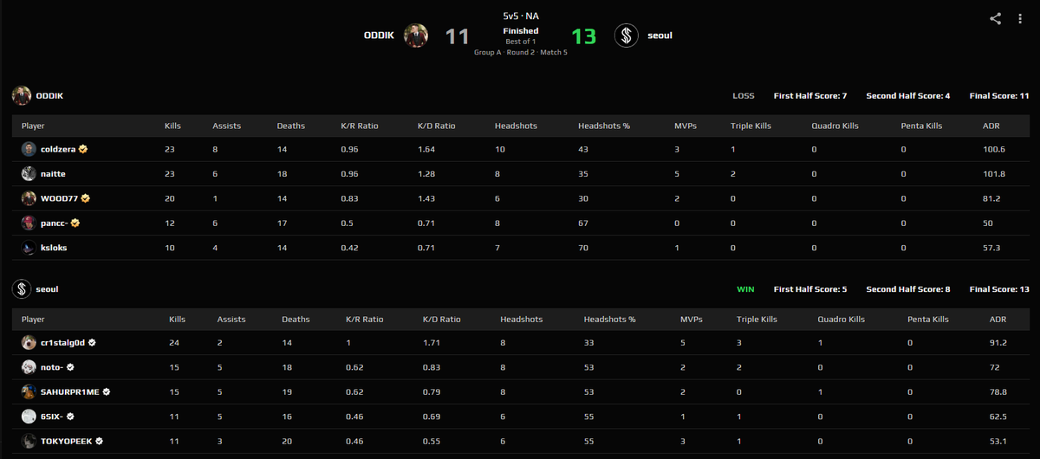Select the Best of 1 label

(521, 42)
